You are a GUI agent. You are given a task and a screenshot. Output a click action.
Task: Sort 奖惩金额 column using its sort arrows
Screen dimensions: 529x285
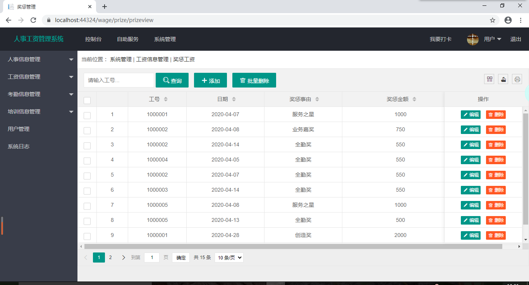click(414, 99)
